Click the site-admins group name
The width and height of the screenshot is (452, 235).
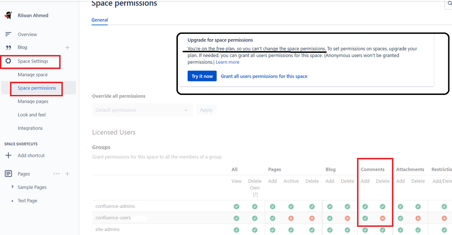coord(108,230)
